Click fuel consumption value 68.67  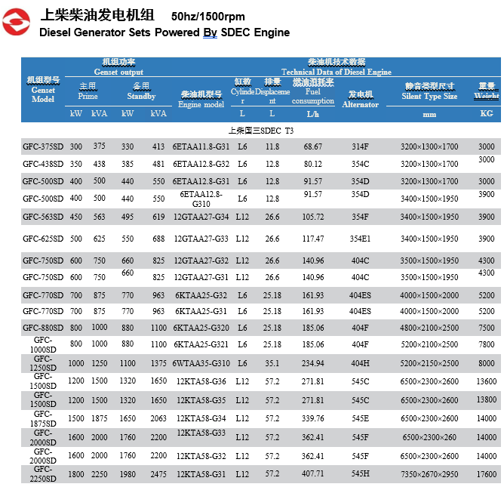[313, 146]
